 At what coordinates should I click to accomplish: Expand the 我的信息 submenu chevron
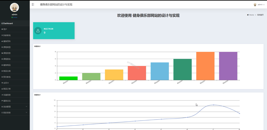click(x=26, y=112)
